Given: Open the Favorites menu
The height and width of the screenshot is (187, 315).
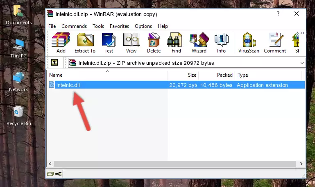Looking at the screenshot, I should (119, 26).
